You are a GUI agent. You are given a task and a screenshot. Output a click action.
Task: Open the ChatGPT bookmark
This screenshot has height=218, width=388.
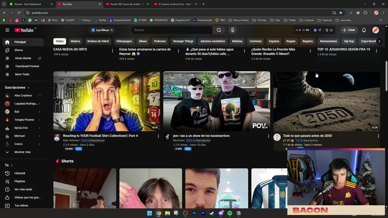coord(68,20)
